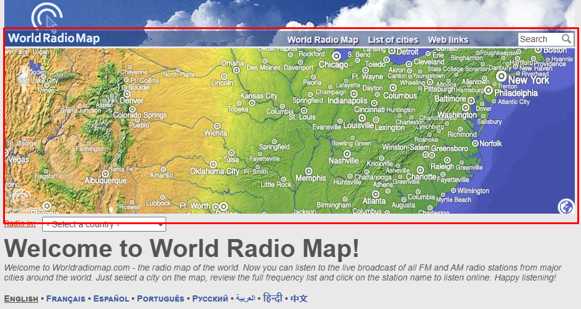Click the Kansas City label
The width and height of the screenshot is (581, 309).
point(259,96)
